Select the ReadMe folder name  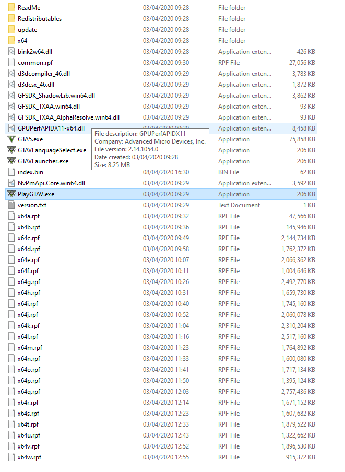[29, 8]
